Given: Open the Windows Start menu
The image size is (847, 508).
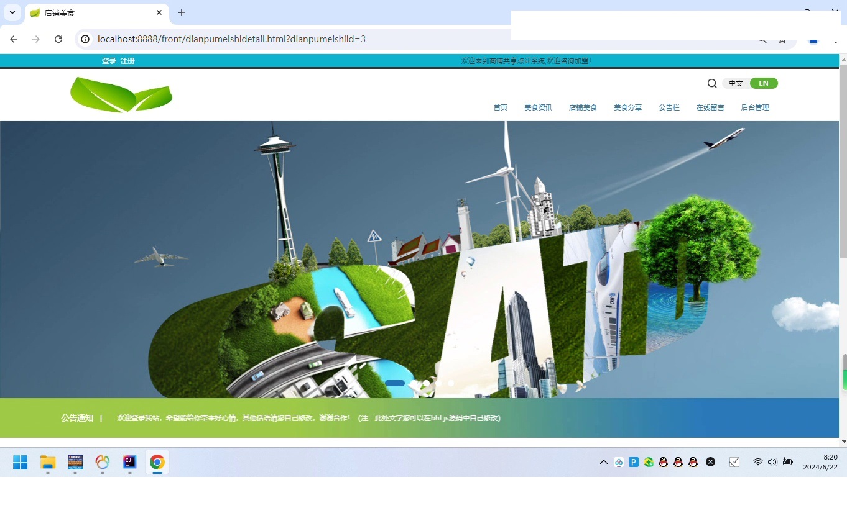Looking at the screenshot, I should point(21,462).
